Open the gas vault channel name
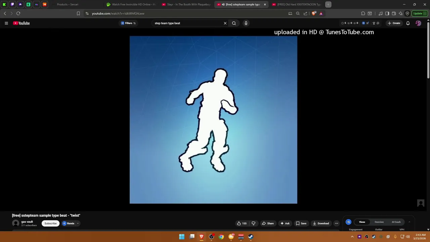The image size is (430, 242). (x=27, y=222)
